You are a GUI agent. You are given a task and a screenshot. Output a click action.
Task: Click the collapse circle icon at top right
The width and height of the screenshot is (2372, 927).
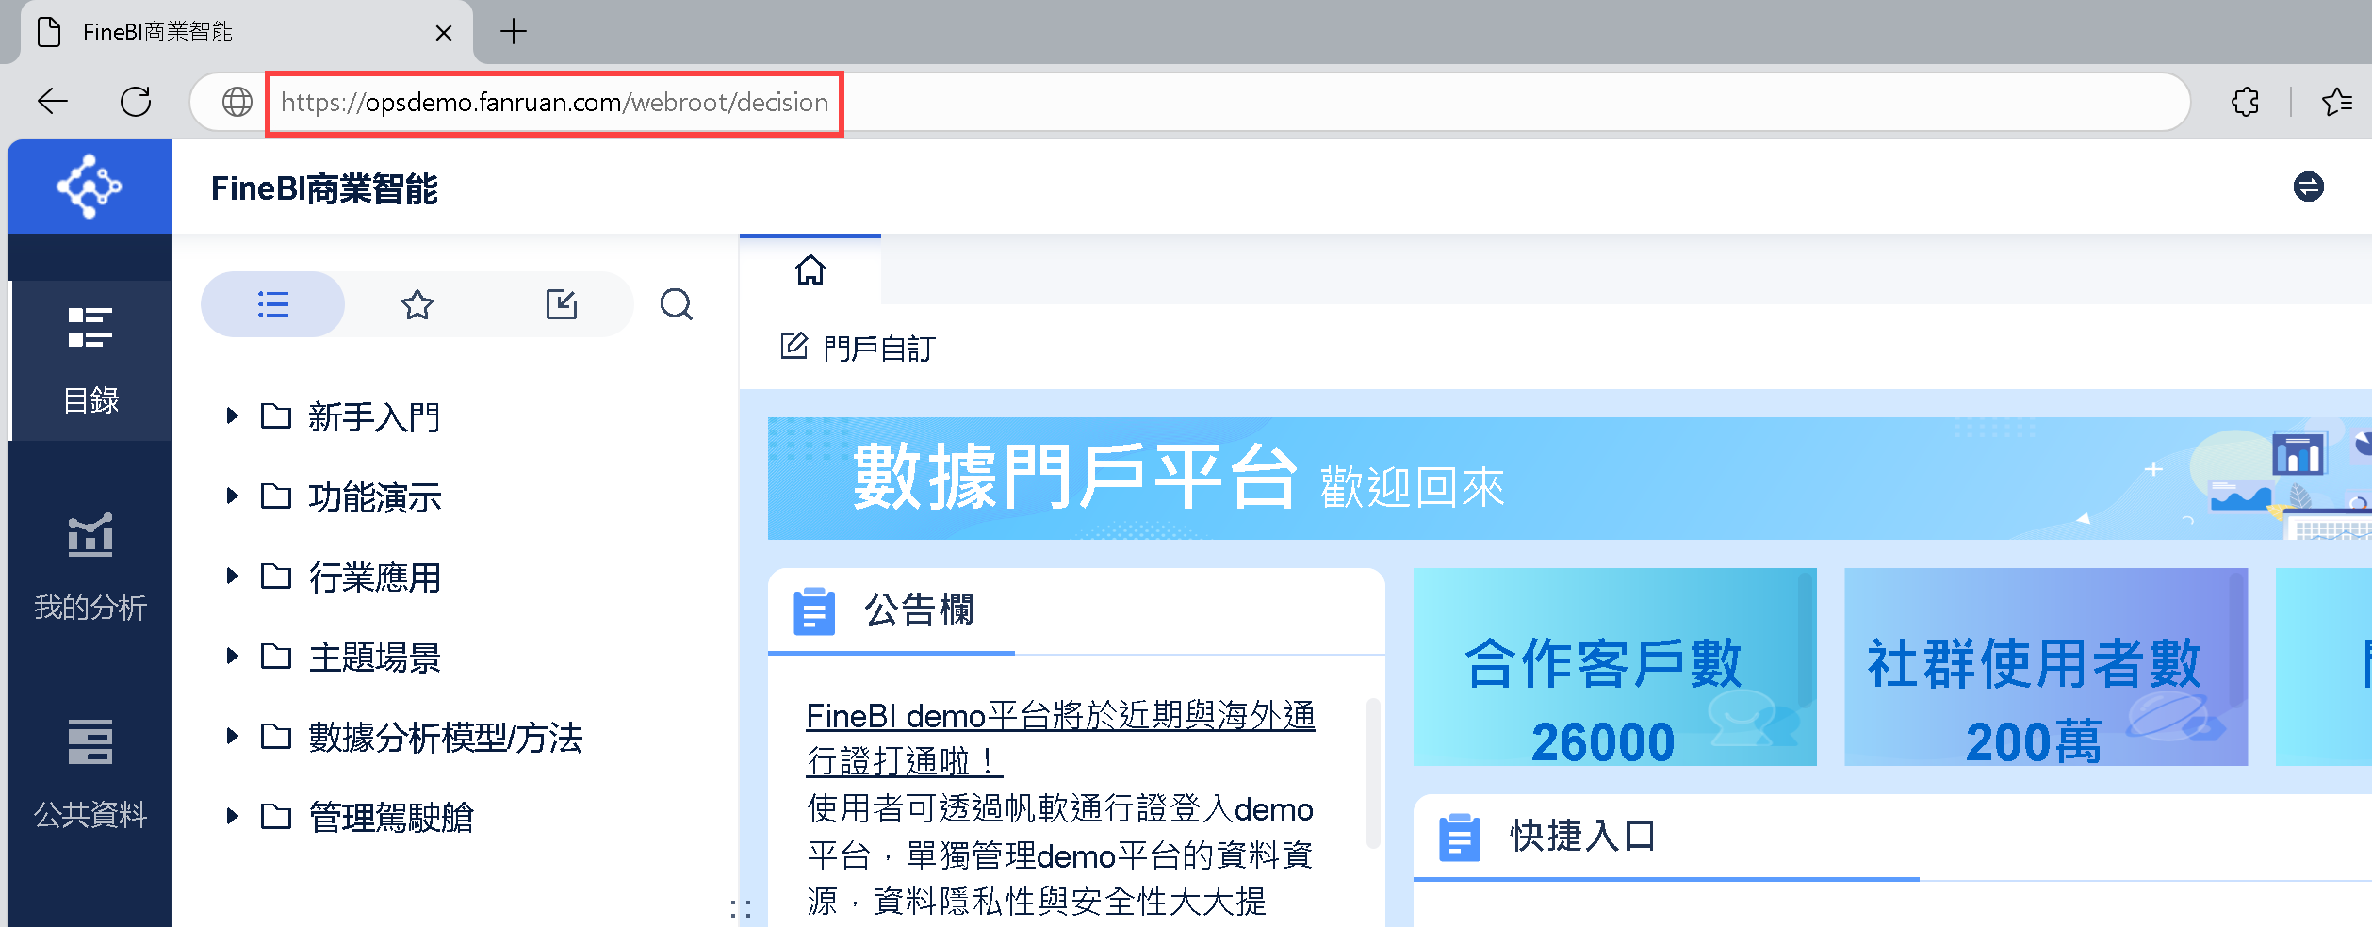pos(2308,186)
